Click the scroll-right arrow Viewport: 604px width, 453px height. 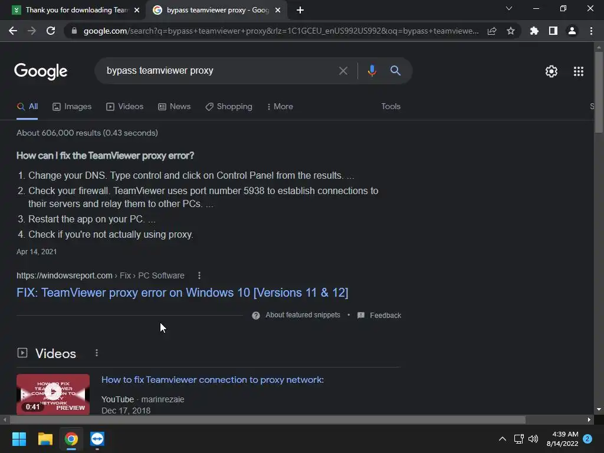589,419
